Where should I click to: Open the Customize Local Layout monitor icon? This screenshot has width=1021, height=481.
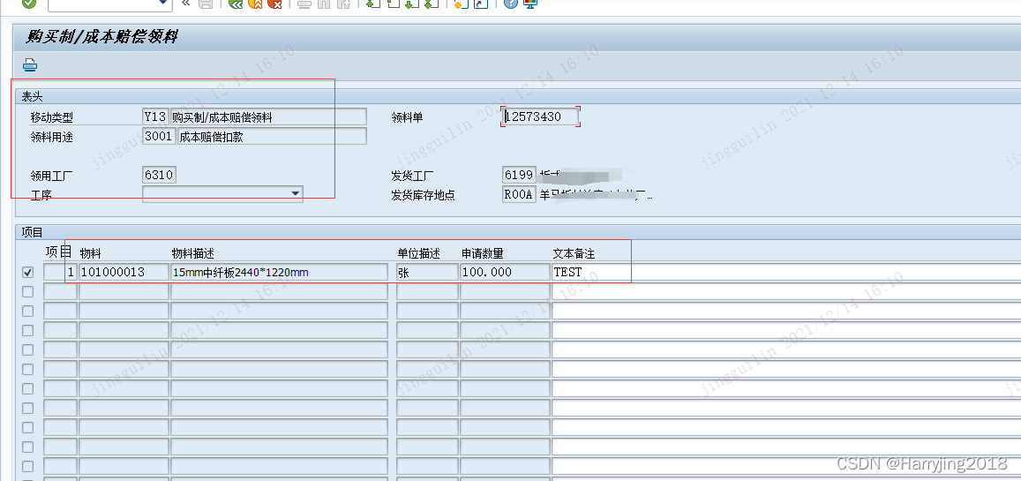pos(530,4)
